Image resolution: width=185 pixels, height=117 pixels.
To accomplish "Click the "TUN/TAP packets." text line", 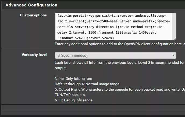I will click(70, 95).
